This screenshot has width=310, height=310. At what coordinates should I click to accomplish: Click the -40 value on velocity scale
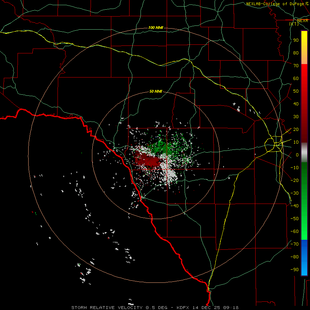pos(294,206)
